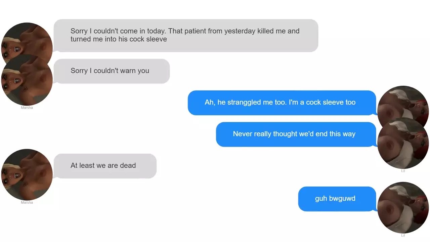Select the "Never really thought we'd end this way" bubble

(296, 134)
